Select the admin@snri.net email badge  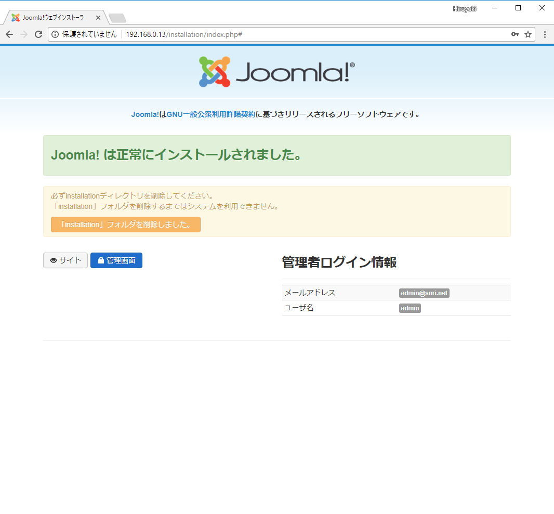point(424,293)
